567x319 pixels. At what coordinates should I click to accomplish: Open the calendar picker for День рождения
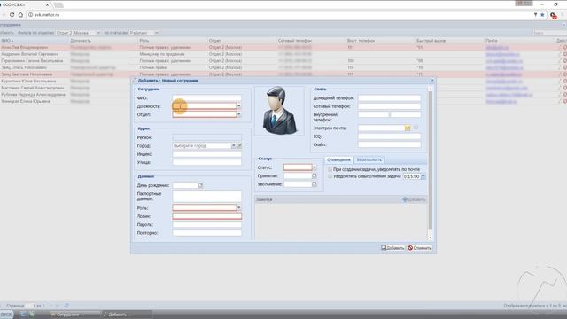click(200, 185)
